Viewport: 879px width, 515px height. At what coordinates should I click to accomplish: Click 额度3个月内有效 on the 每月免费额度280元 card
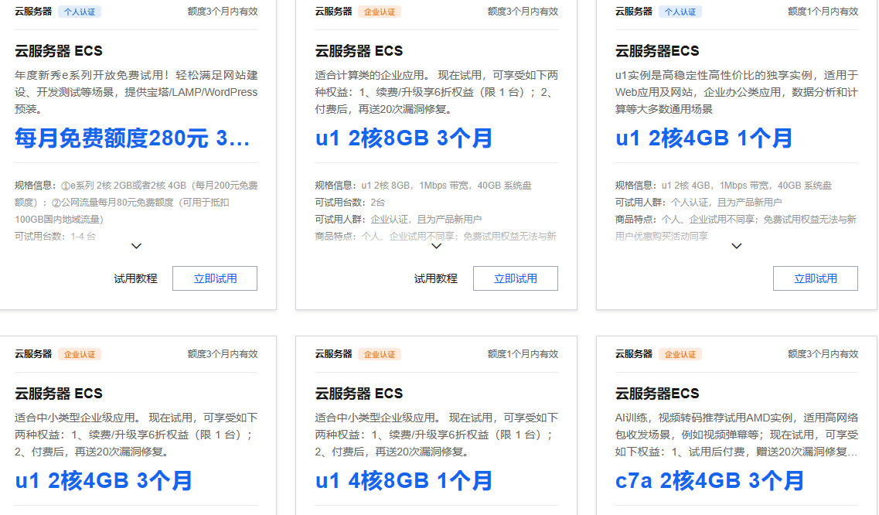click(x=223, y=12)
